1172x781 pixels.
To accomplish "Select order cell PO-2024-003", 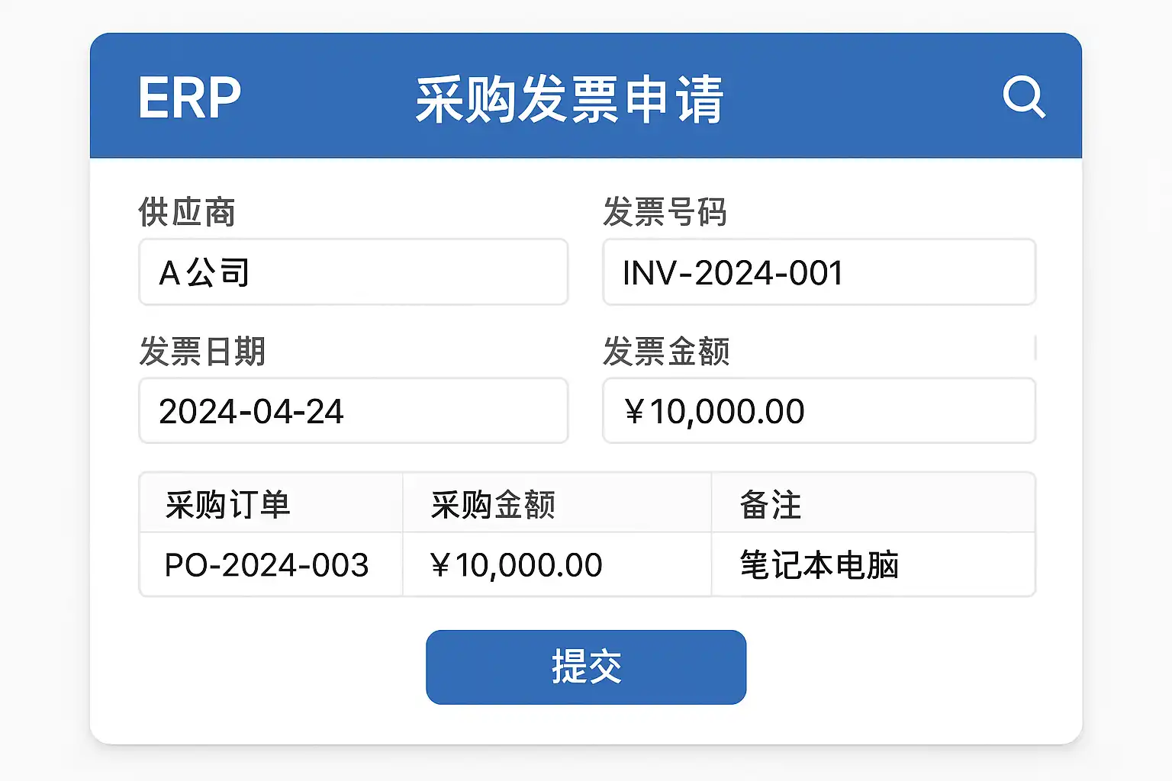I will [x=266, y=565].
